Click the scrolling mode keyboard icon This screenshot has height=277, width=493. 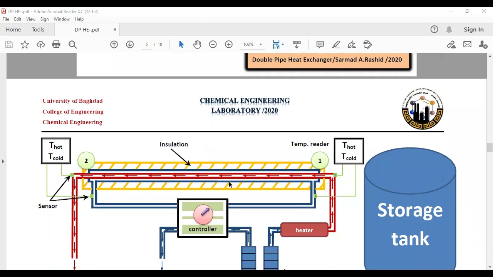click(x=297, y=45)
